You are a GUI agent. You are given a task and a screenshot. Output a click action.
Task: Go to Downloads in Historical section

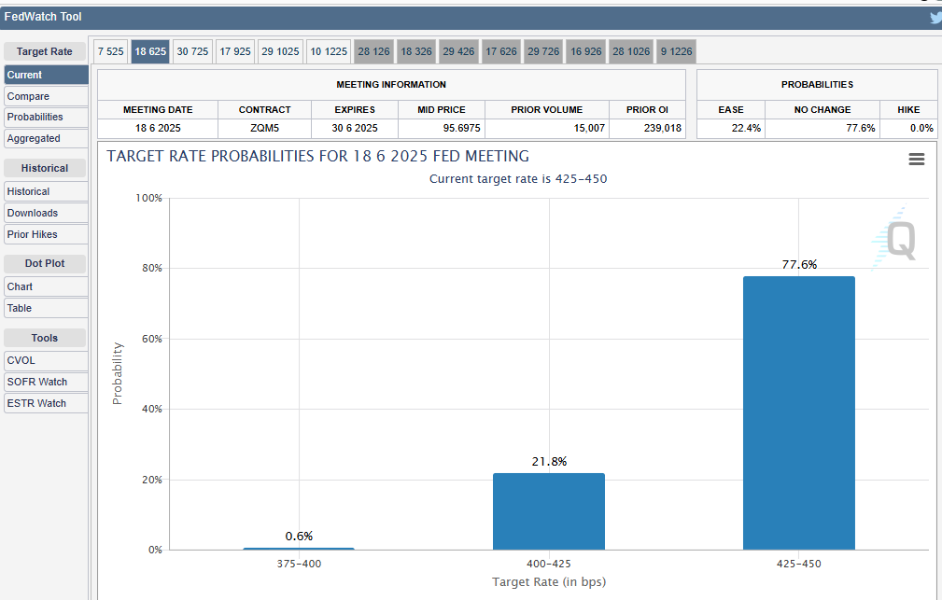pyautogui.click(x=33, y=213)
